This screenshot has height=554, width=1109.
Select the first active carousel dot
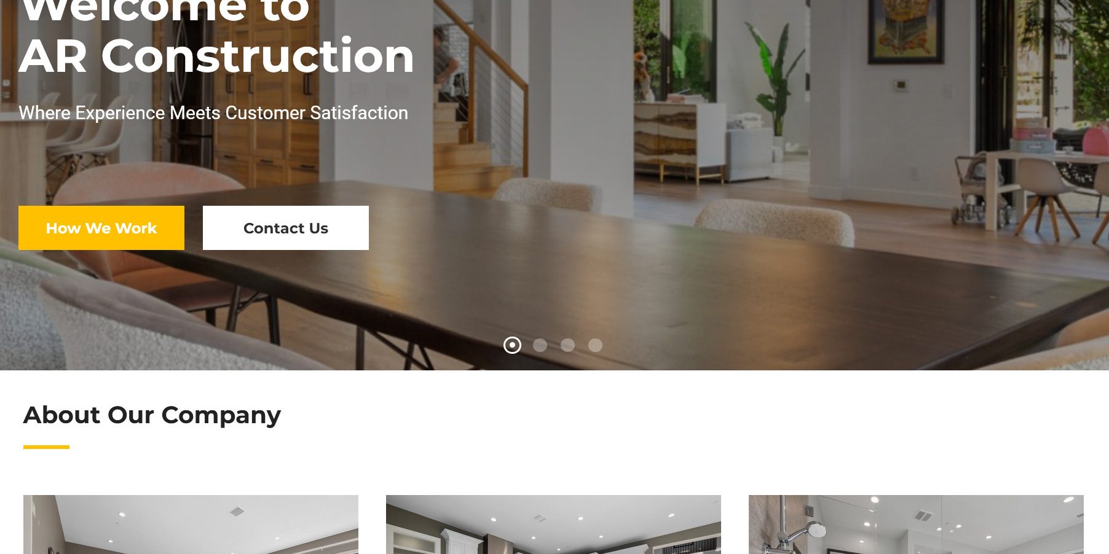pos(512,345)
